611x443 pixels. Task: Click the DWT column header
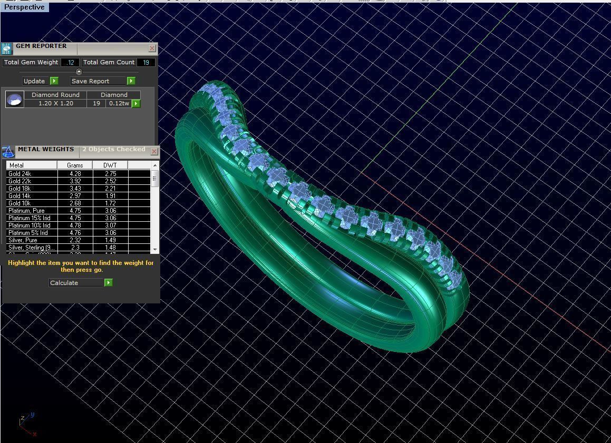coord(110,165)
